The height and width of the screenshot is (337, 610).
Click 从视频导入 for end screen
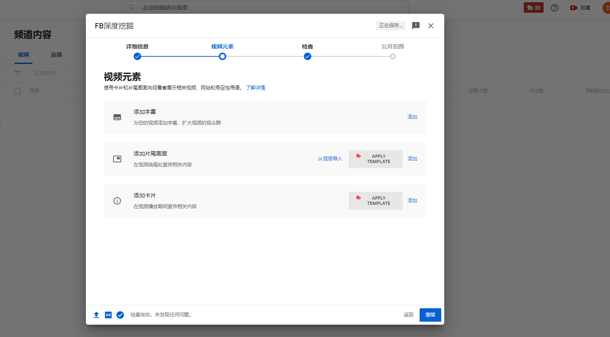(x=330, y=159)
